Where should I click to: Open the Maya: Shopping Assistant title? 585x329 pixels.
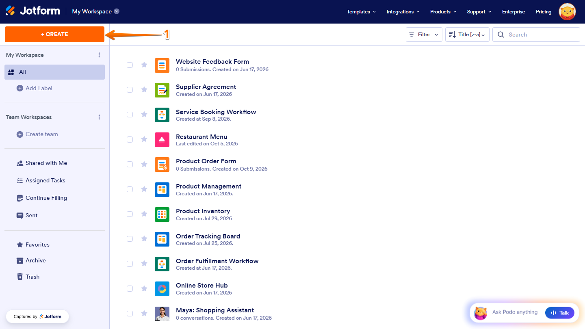click(215, 310)
